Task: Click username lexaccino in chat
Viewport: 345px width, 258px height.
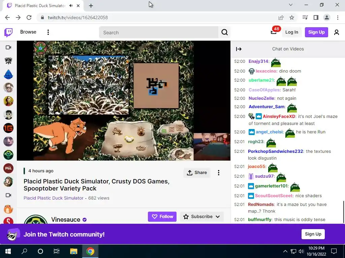Action: (x=266, y=71)
